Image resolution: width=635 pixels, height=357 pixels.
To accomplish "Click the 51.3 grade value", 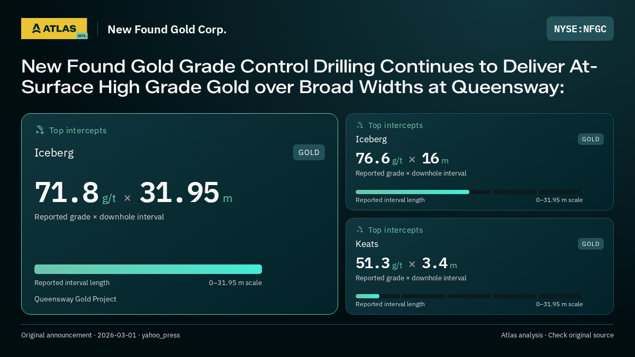I will coord(373,263).
